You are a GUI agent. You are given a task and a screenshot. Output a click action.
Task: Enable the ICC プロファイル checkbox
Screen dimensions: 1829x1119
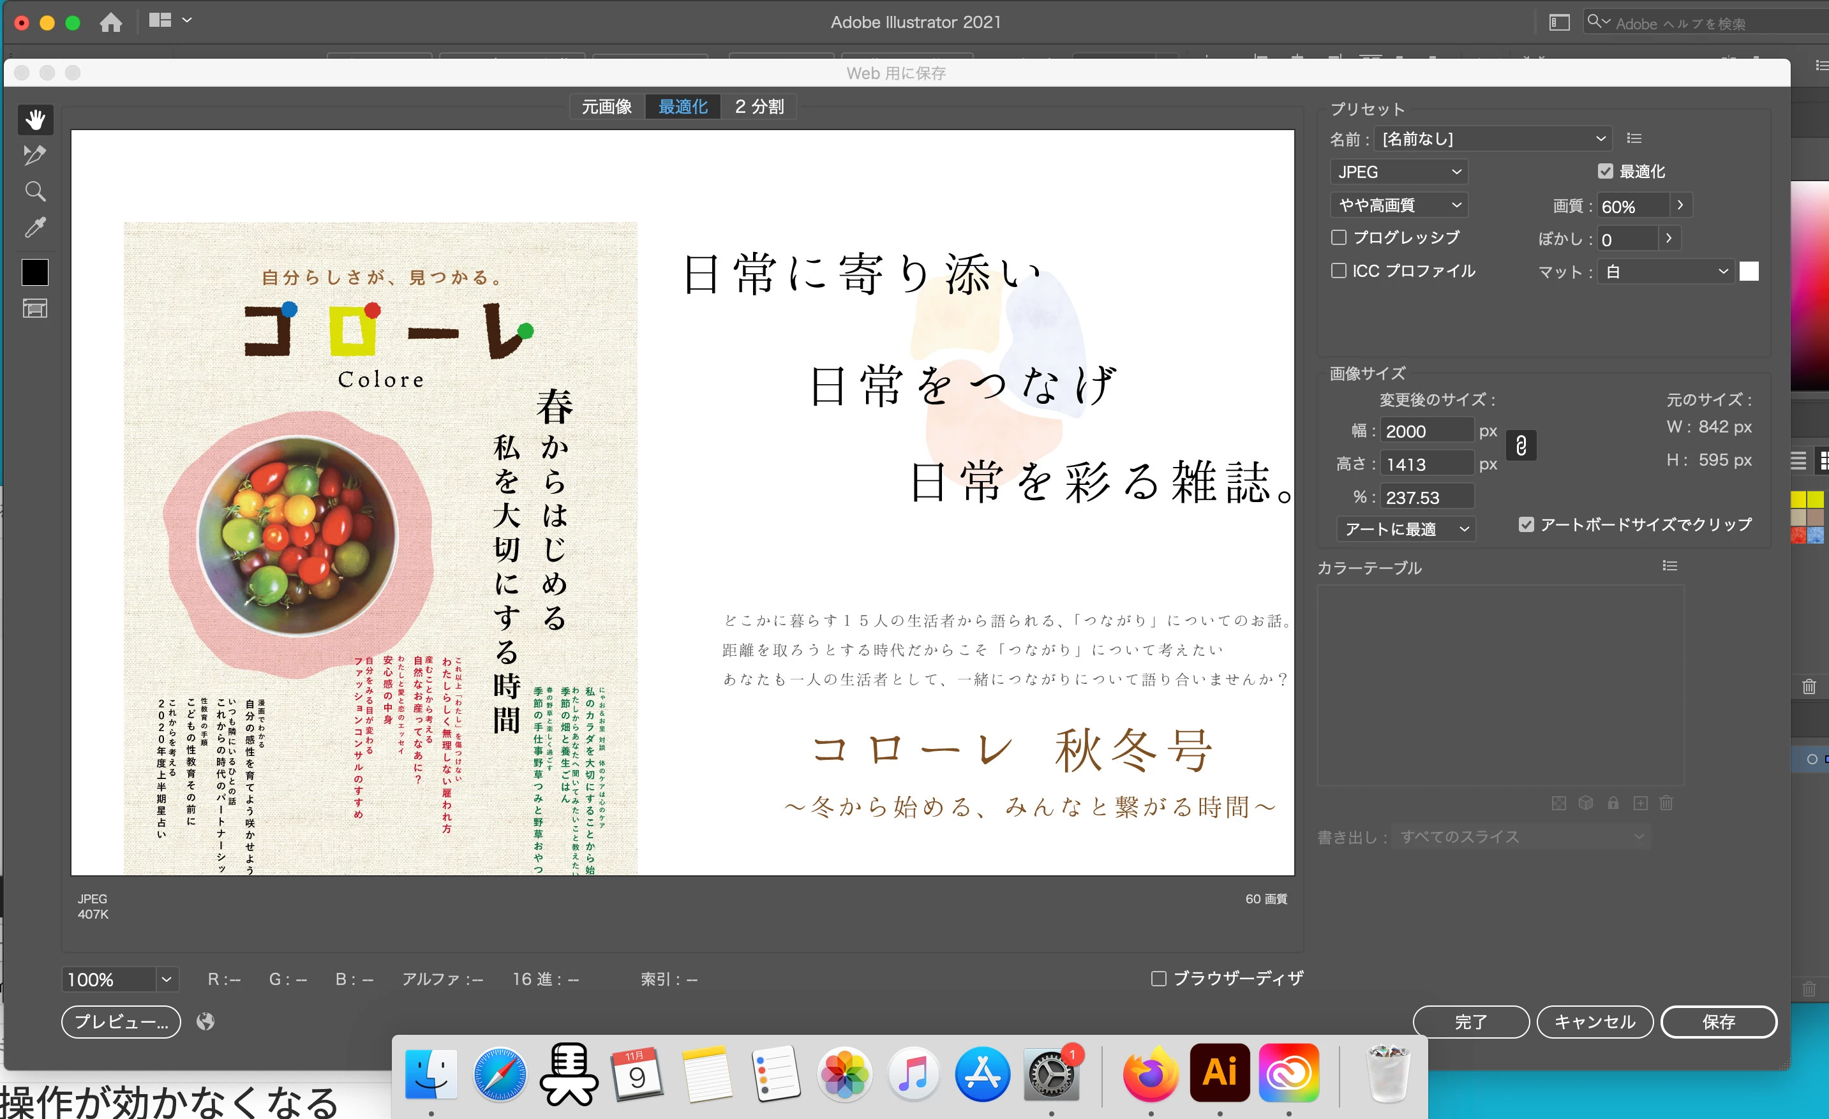click(x=1339, y=271)
